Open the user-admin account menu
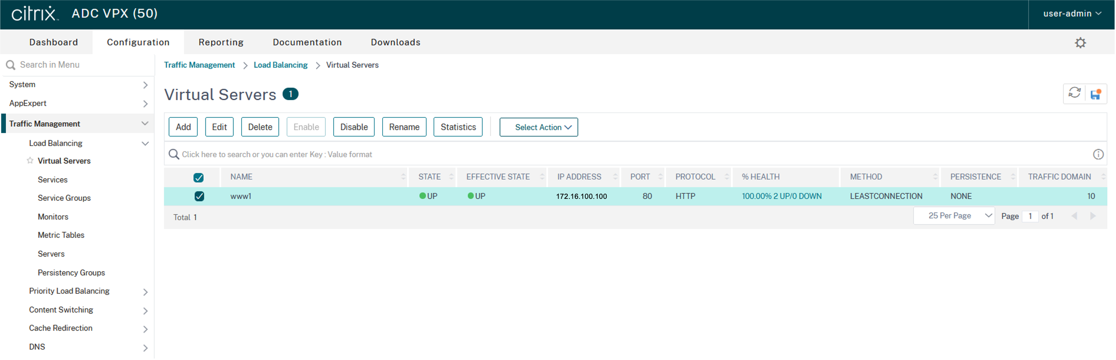 tap(1072, 13)
